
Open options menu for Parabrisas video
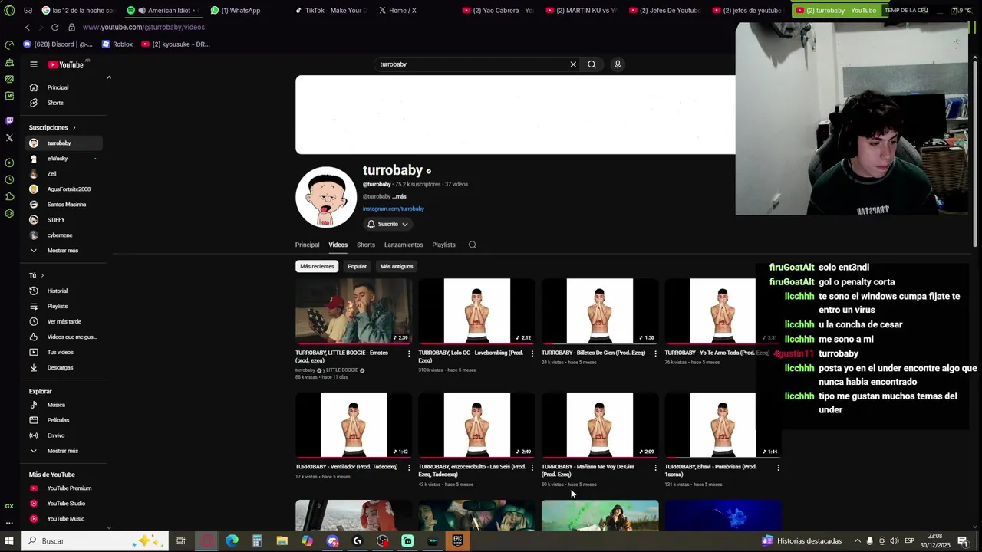pyautogui.click(x=778, y=468)
